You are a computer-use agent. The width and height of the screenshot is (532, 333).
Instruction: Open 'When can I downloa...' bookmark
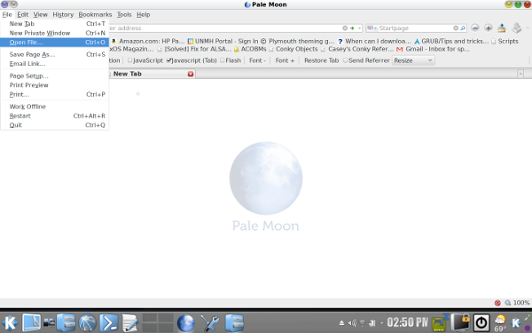[374, 41]
